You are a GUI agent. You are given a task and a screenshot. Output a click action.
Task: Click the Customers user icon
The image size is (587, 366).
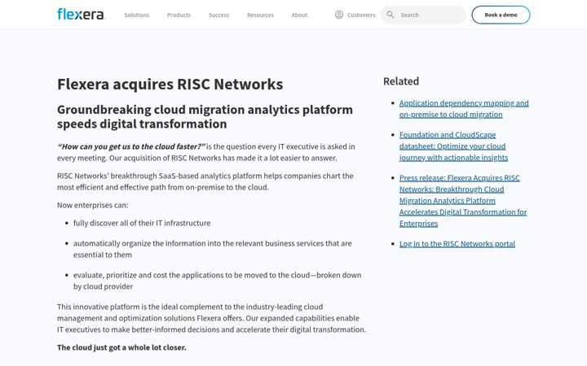coord(339,15)
